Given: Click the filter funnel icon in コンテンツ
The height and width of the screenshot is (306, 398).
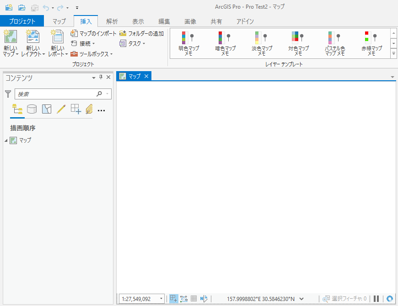Looking at the screenshot, I should 8,94.
